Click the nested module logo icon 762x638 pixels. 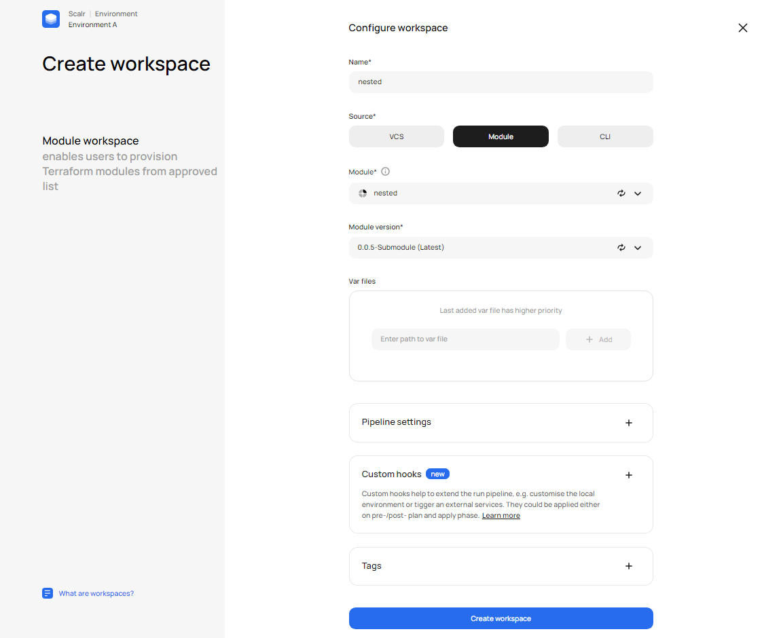363,193
